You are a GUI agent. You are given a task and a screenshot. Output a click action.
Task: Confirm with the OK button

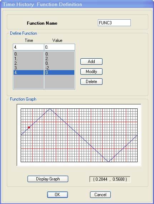point(58,195)
